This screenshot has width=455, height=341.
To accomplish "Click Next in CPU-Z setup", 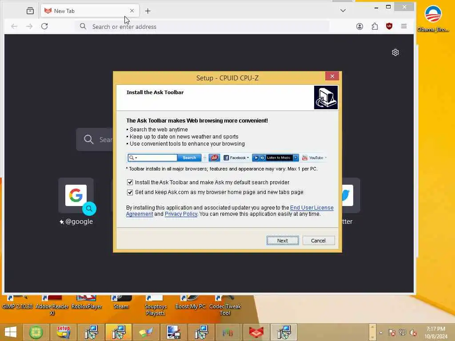I will 283,240.
